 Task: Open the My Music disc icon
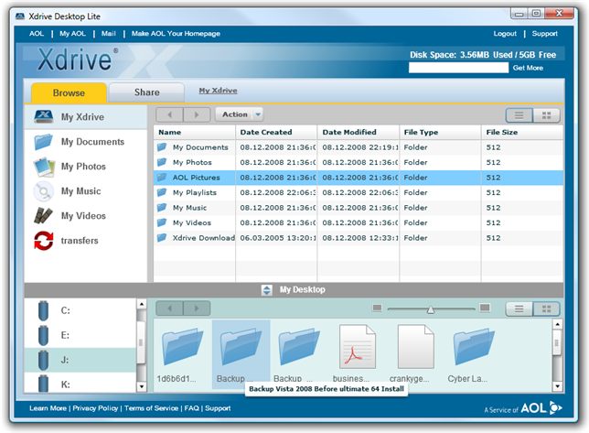point(43,191)
